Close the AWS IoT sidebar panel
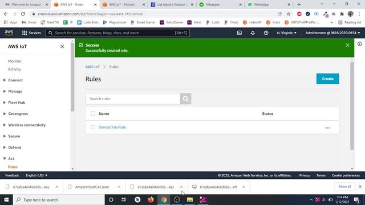Image resolution: width=365 pixels, height=205 pixels. click(62, 47)
